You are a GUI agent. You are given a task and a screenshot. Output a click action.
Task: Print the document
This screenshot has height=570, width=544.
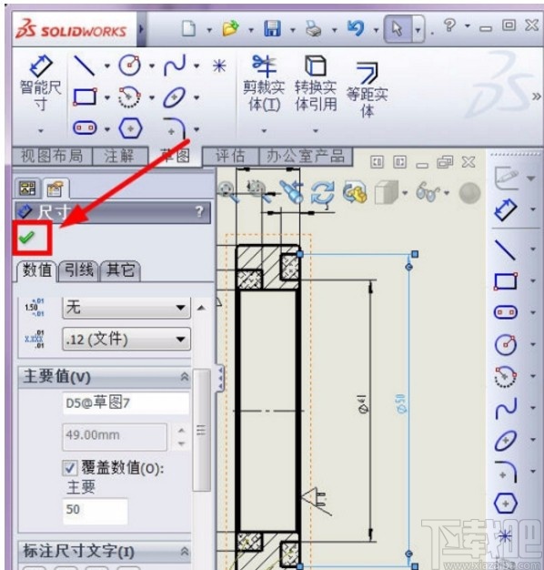point(314,28)
